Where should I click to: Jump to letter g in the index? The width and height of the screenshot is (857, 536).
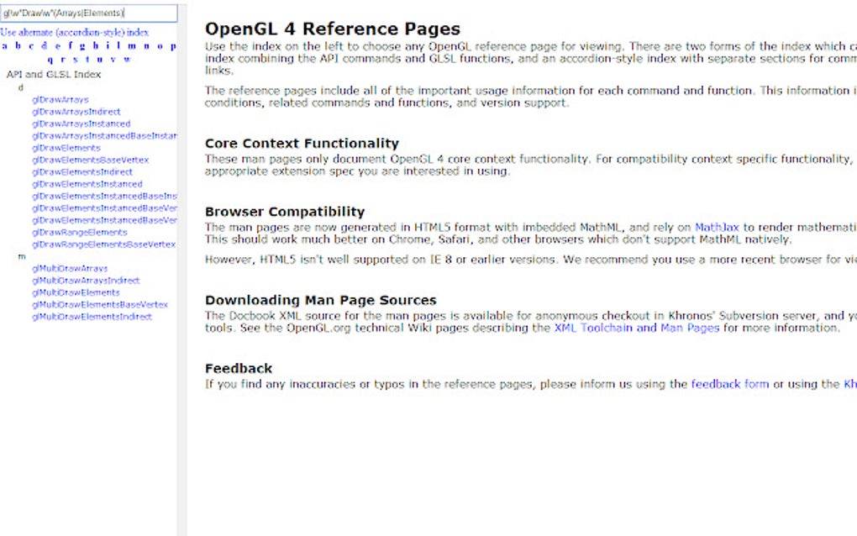tap(82, 46)
